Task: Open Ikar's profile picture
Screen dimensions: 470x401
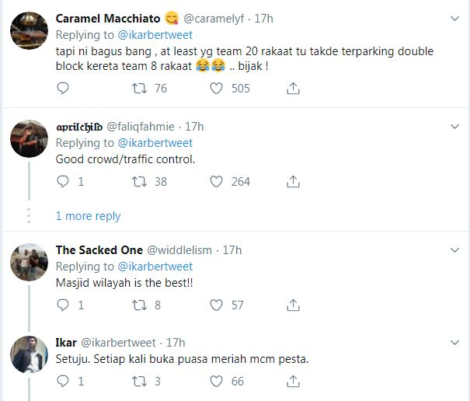Action: click(x=30, y=357)
